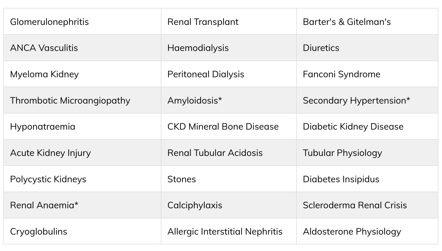The width and height of the screenshot is (442, 251).
Task: Click Barter's & Gitelman's topic
Action: coord(347,22)
